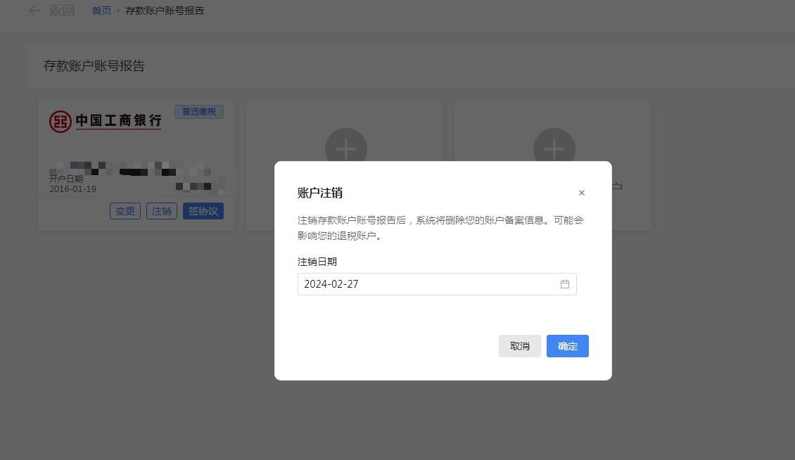Viewport: 795px width, 460px height.
Task: Click the 开户日期 2016-01-19 text
Action: [x=72, y=184]
